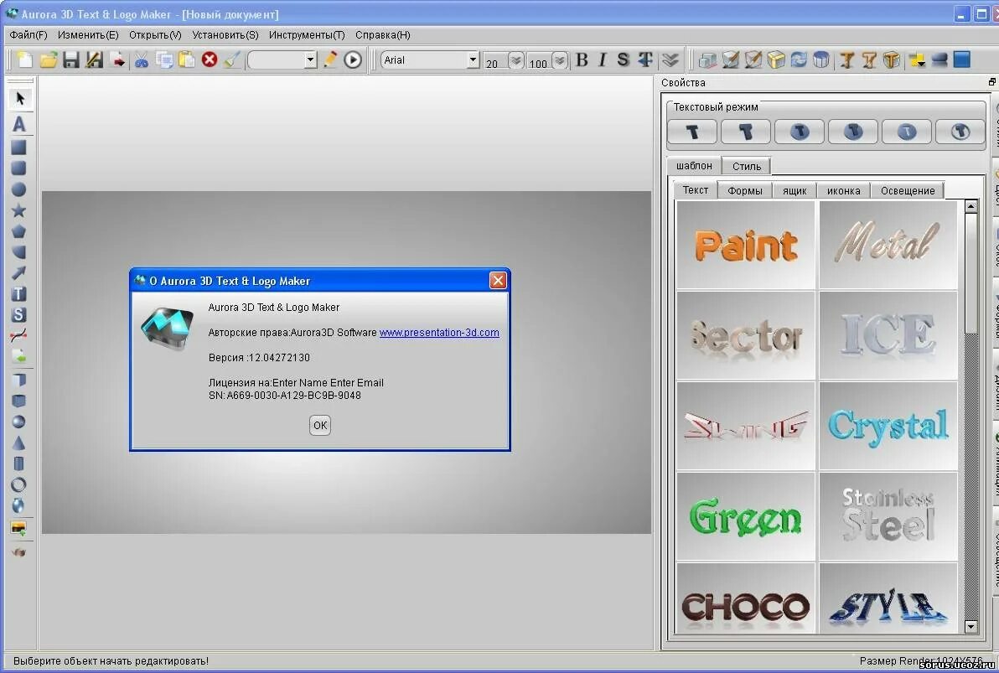The width and height of the screenshot is (999, 673).
Task: Add a pentagon shape from the left toolbar
Action: (x=19, y=231)
